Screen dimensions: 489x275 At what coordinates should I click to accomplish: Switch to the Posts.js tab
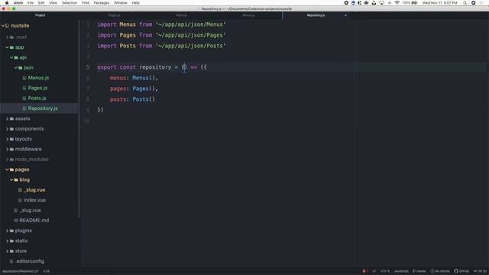pyautogui.click(x=182, y=15)
